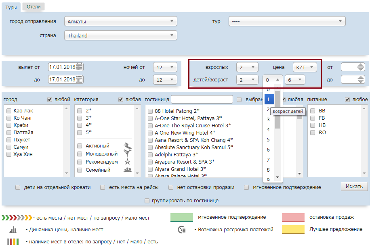Open the KZT currency dropdown
372x247 pixels.
tap(305, 67)
